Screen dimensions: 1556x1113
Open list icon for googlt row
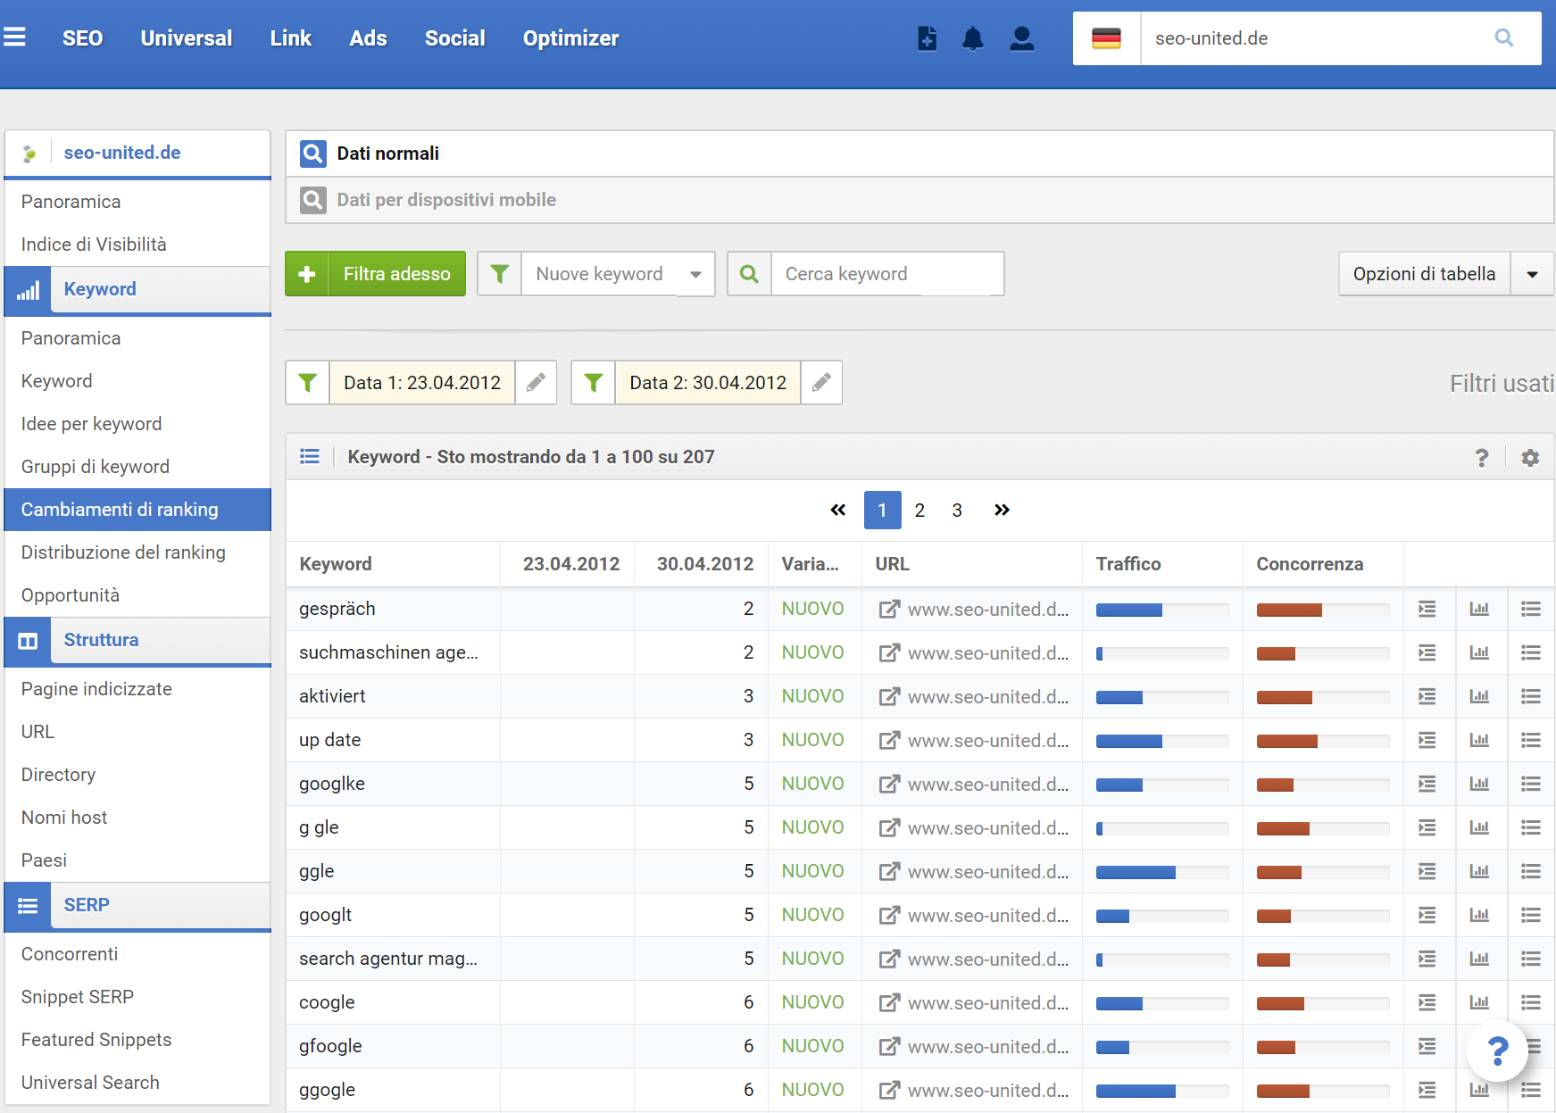(x=1531, y=915)
